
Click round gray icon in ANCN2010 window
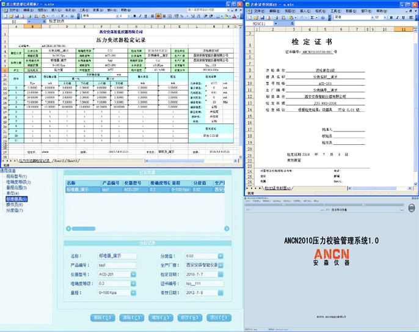point(412,208)
